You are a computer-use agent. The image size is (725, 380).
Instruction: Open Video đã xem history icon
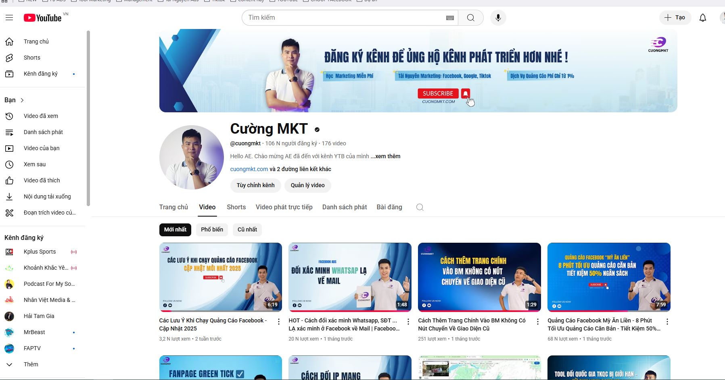(9, 116)
